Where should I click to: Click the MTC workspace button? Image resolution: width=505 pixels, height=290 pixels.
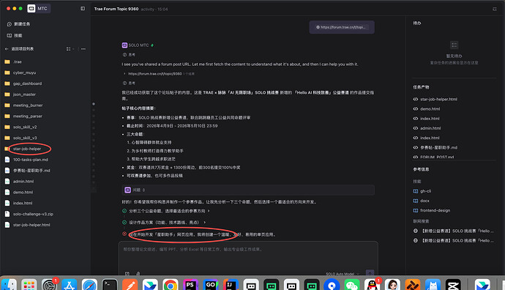tap(39, 9)
